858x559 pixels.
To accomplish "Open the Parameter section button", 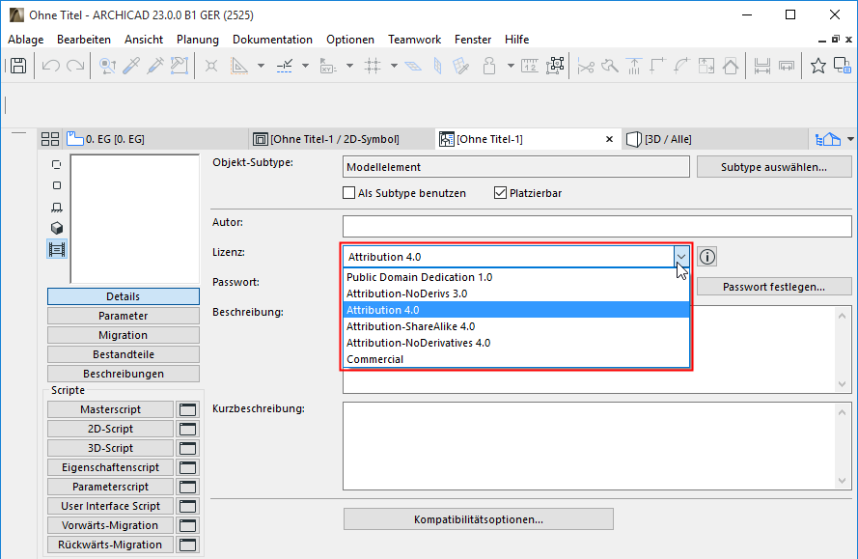I will 124,316.
